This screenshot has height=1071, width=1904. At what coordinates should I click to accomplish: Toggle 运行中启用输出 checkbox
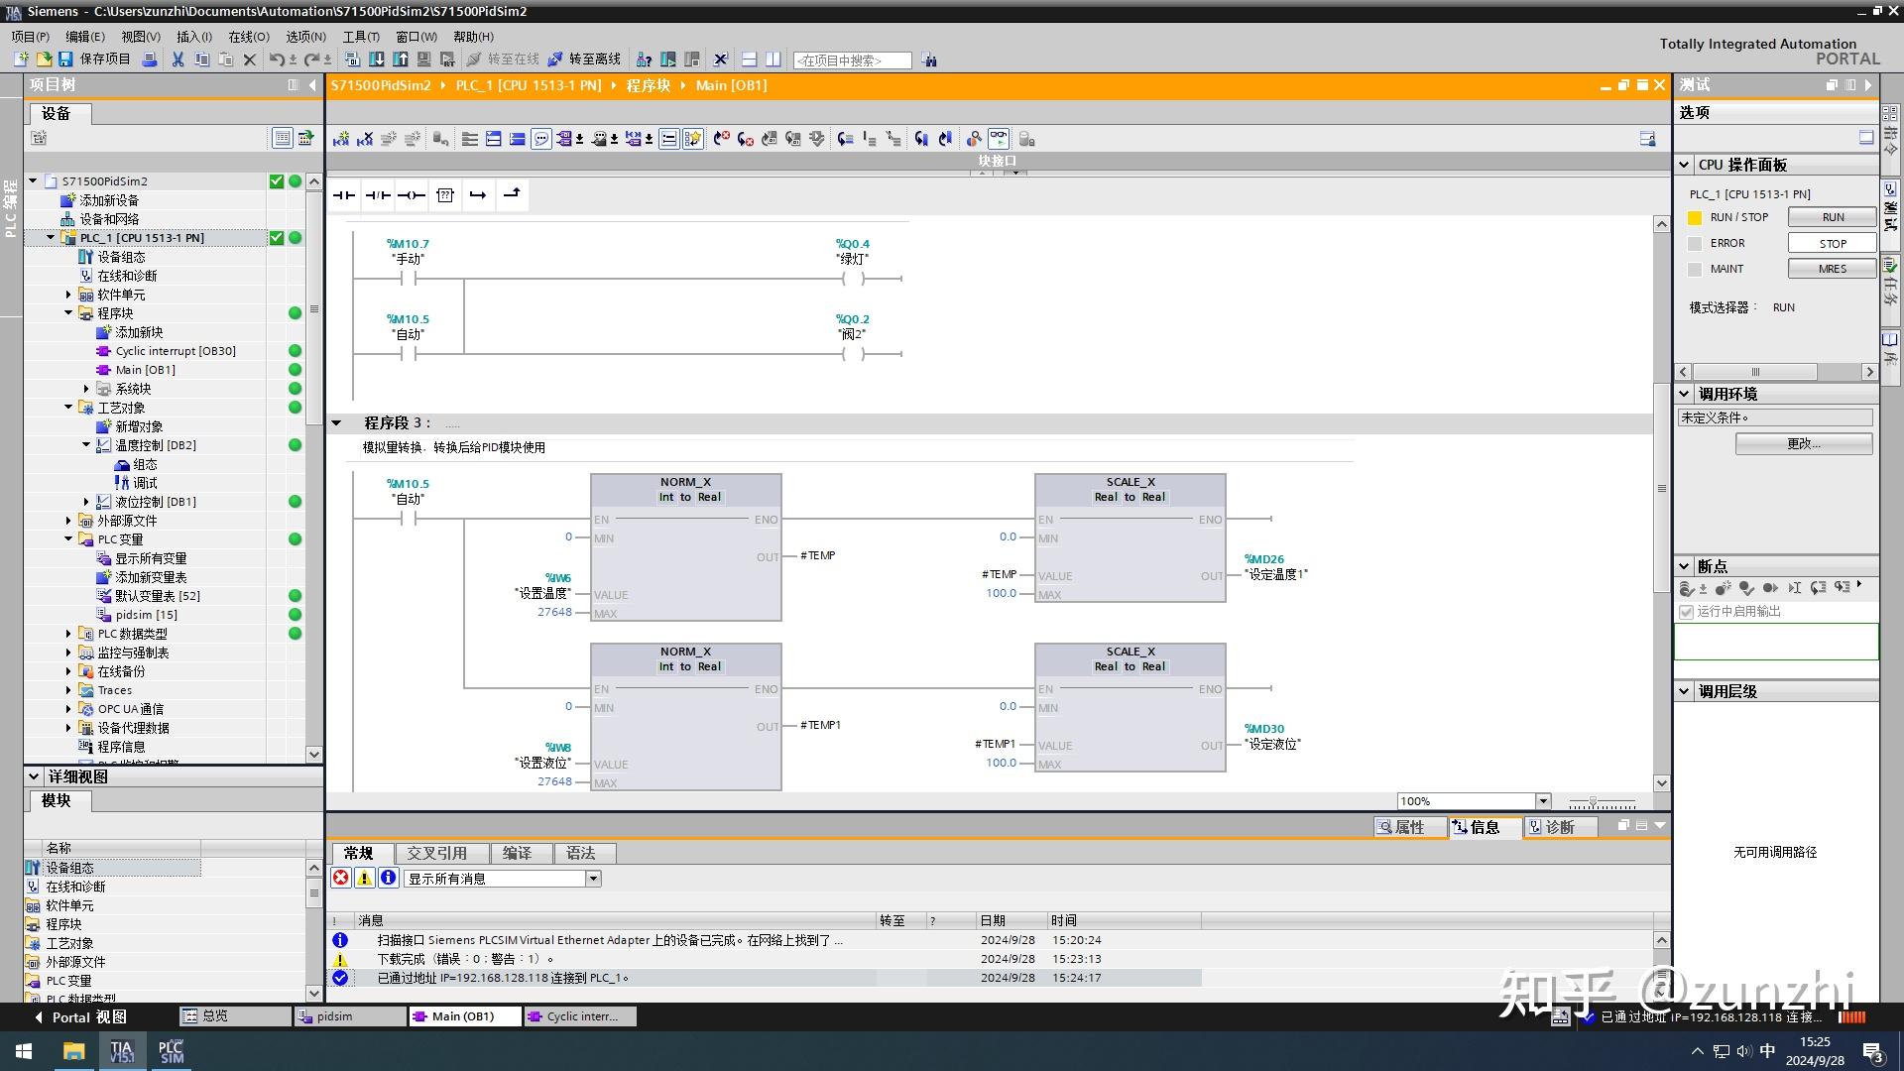[x=1686, y=612]
